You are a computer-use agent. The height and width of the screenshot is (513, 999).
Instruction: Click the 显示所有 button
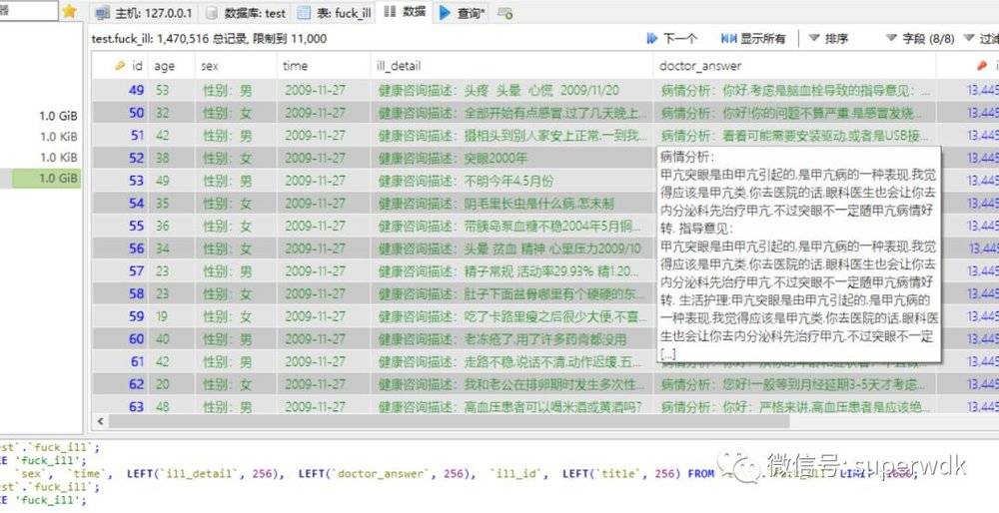coord(753,39)
